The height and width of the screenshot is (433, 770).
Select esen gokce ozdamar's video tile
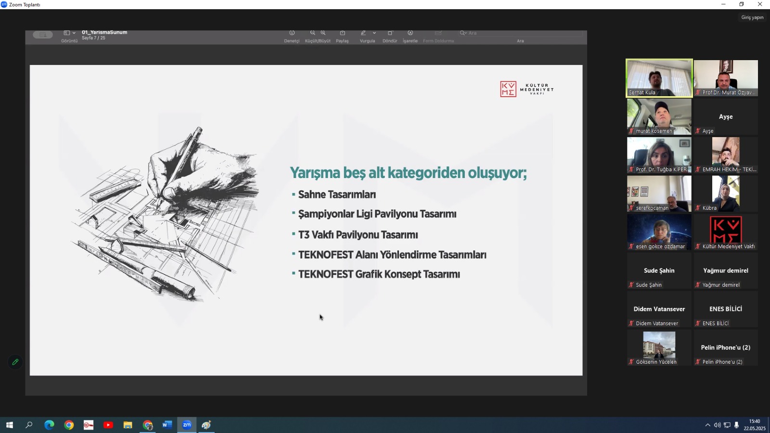659,232
